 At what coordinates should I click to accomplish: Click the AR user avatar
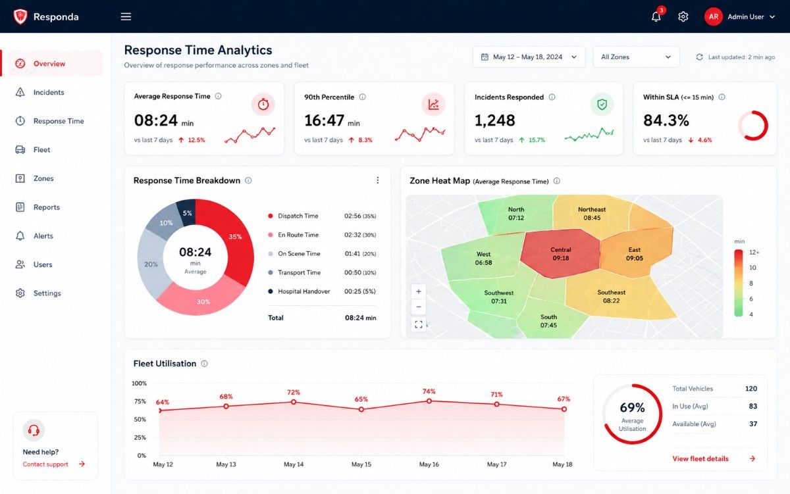[x=714, y=16]
